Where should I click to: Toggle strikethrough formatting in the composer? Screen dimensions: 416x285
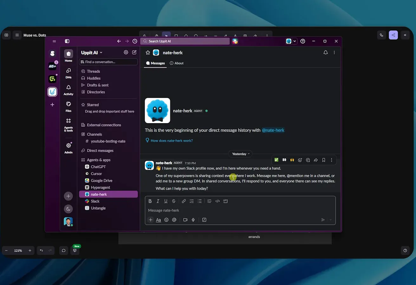174,201
